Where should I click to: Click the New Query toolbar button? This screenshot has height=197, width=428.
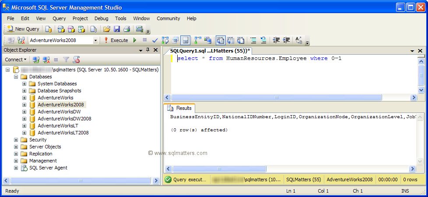23,29
